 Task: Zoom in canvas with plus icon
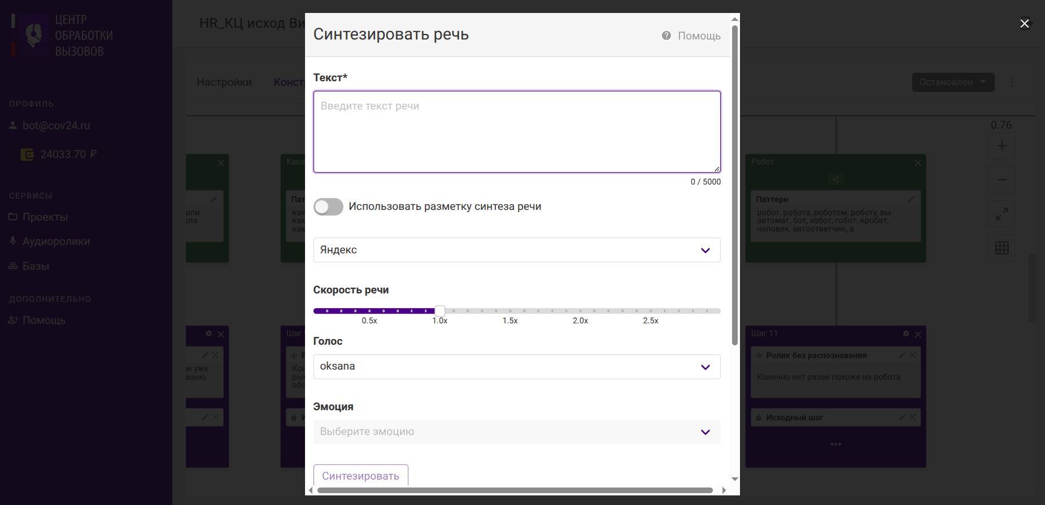pyautogui.click(x=1002, y=146)
